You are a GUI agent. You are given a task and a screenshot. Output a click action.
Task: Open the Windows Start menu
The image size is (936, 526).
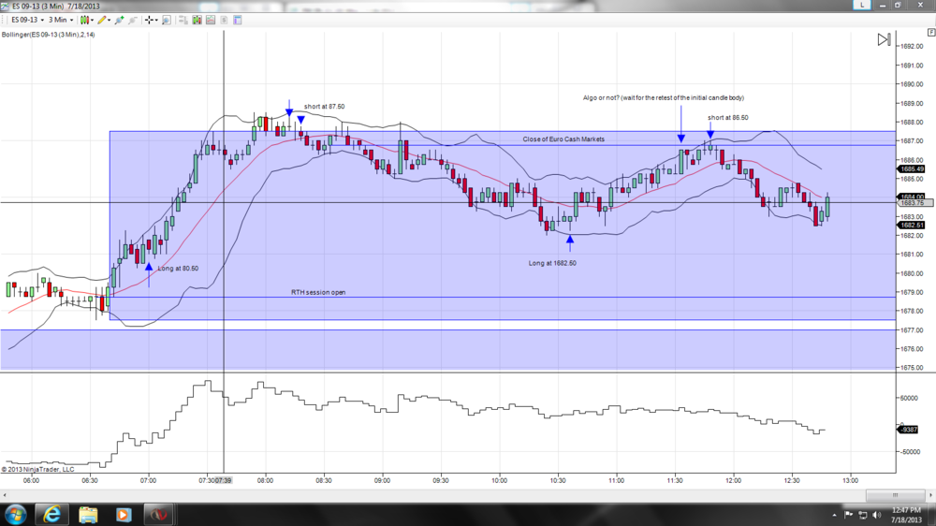point(15,514)
